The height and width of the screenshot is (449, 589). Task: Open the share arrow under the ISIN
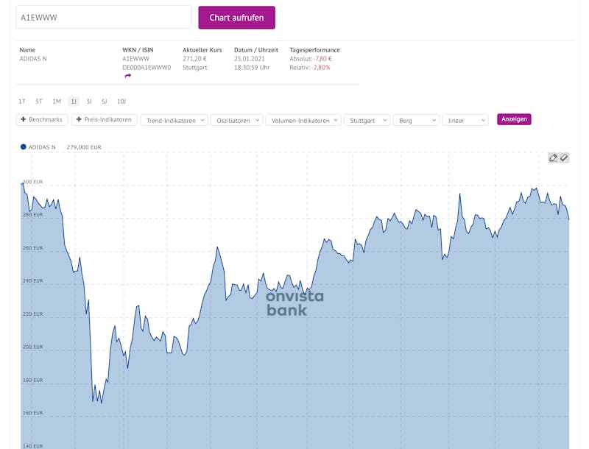click(x=127, y=76)
